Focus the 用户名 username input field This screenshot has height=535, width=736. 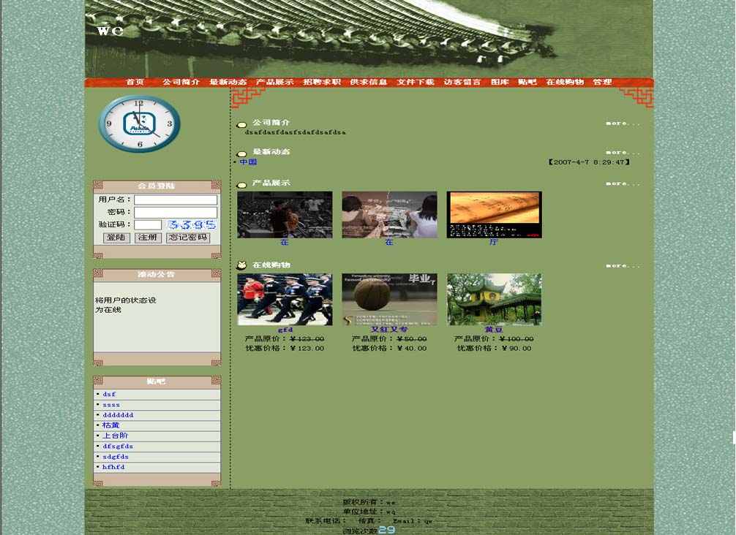coord(176,200)
